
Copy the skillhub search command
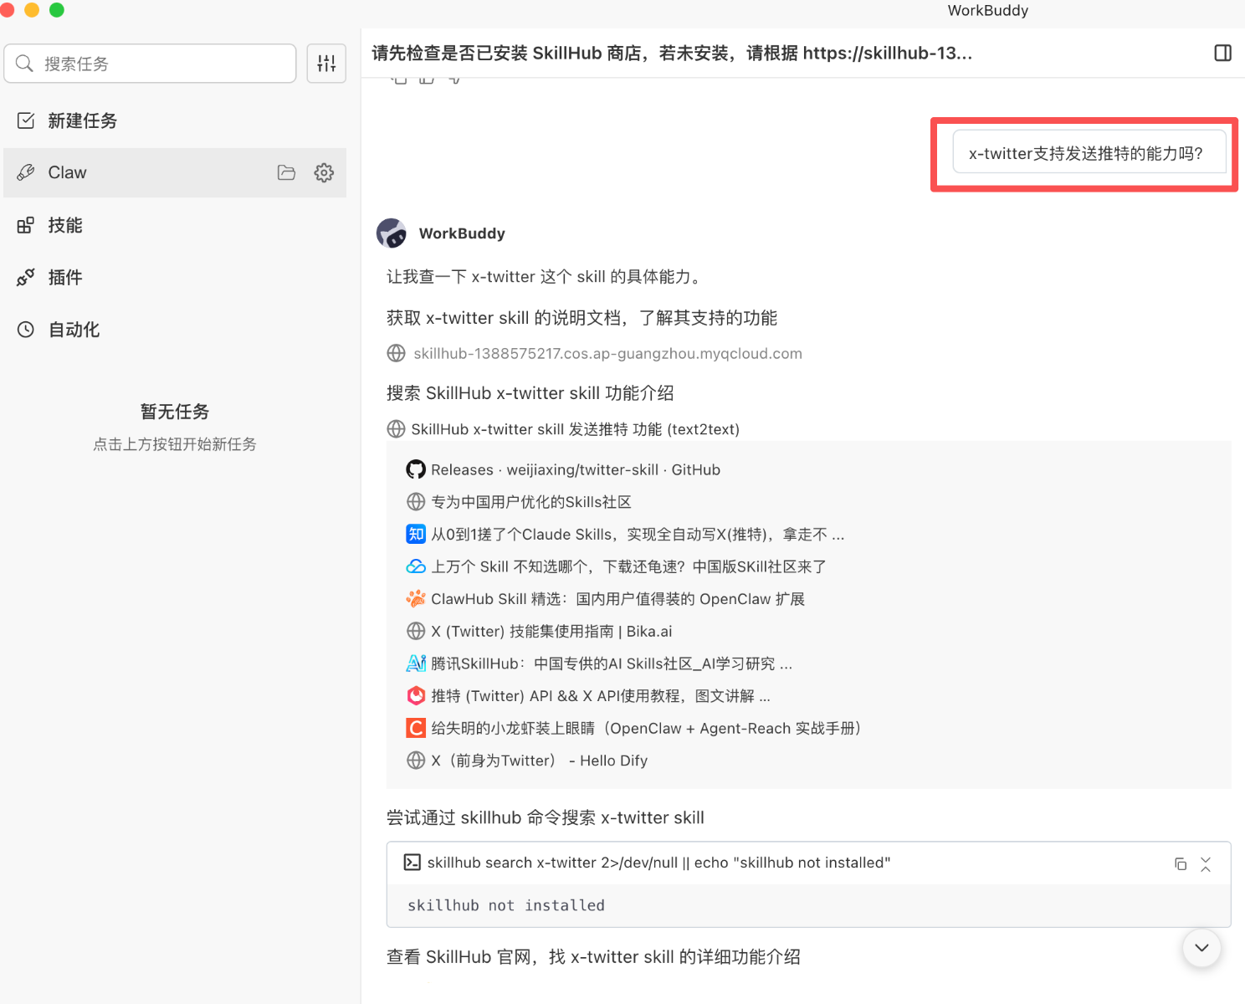[1181, 864]
